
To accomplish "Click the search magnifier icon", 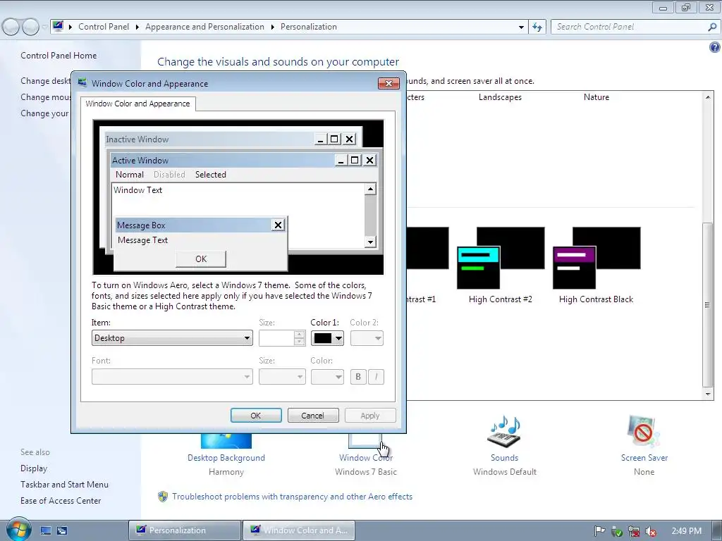I will 712,27.
